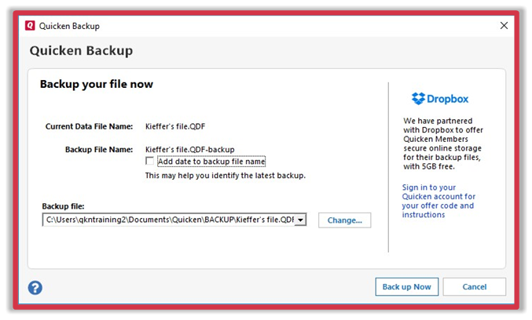Close the Quicken Backup window
The image size is (532, 320).
pos(504,25)
